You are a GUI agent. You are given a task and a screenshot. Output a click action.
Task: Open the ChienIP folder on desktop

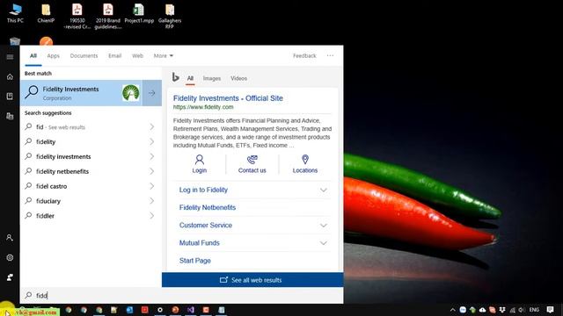46,14
